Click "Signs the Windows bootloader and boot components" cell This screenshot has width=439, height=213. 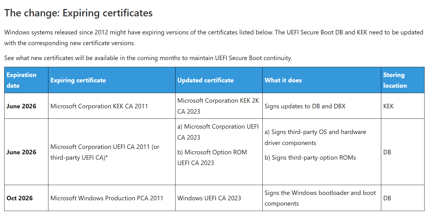[320, 198]
